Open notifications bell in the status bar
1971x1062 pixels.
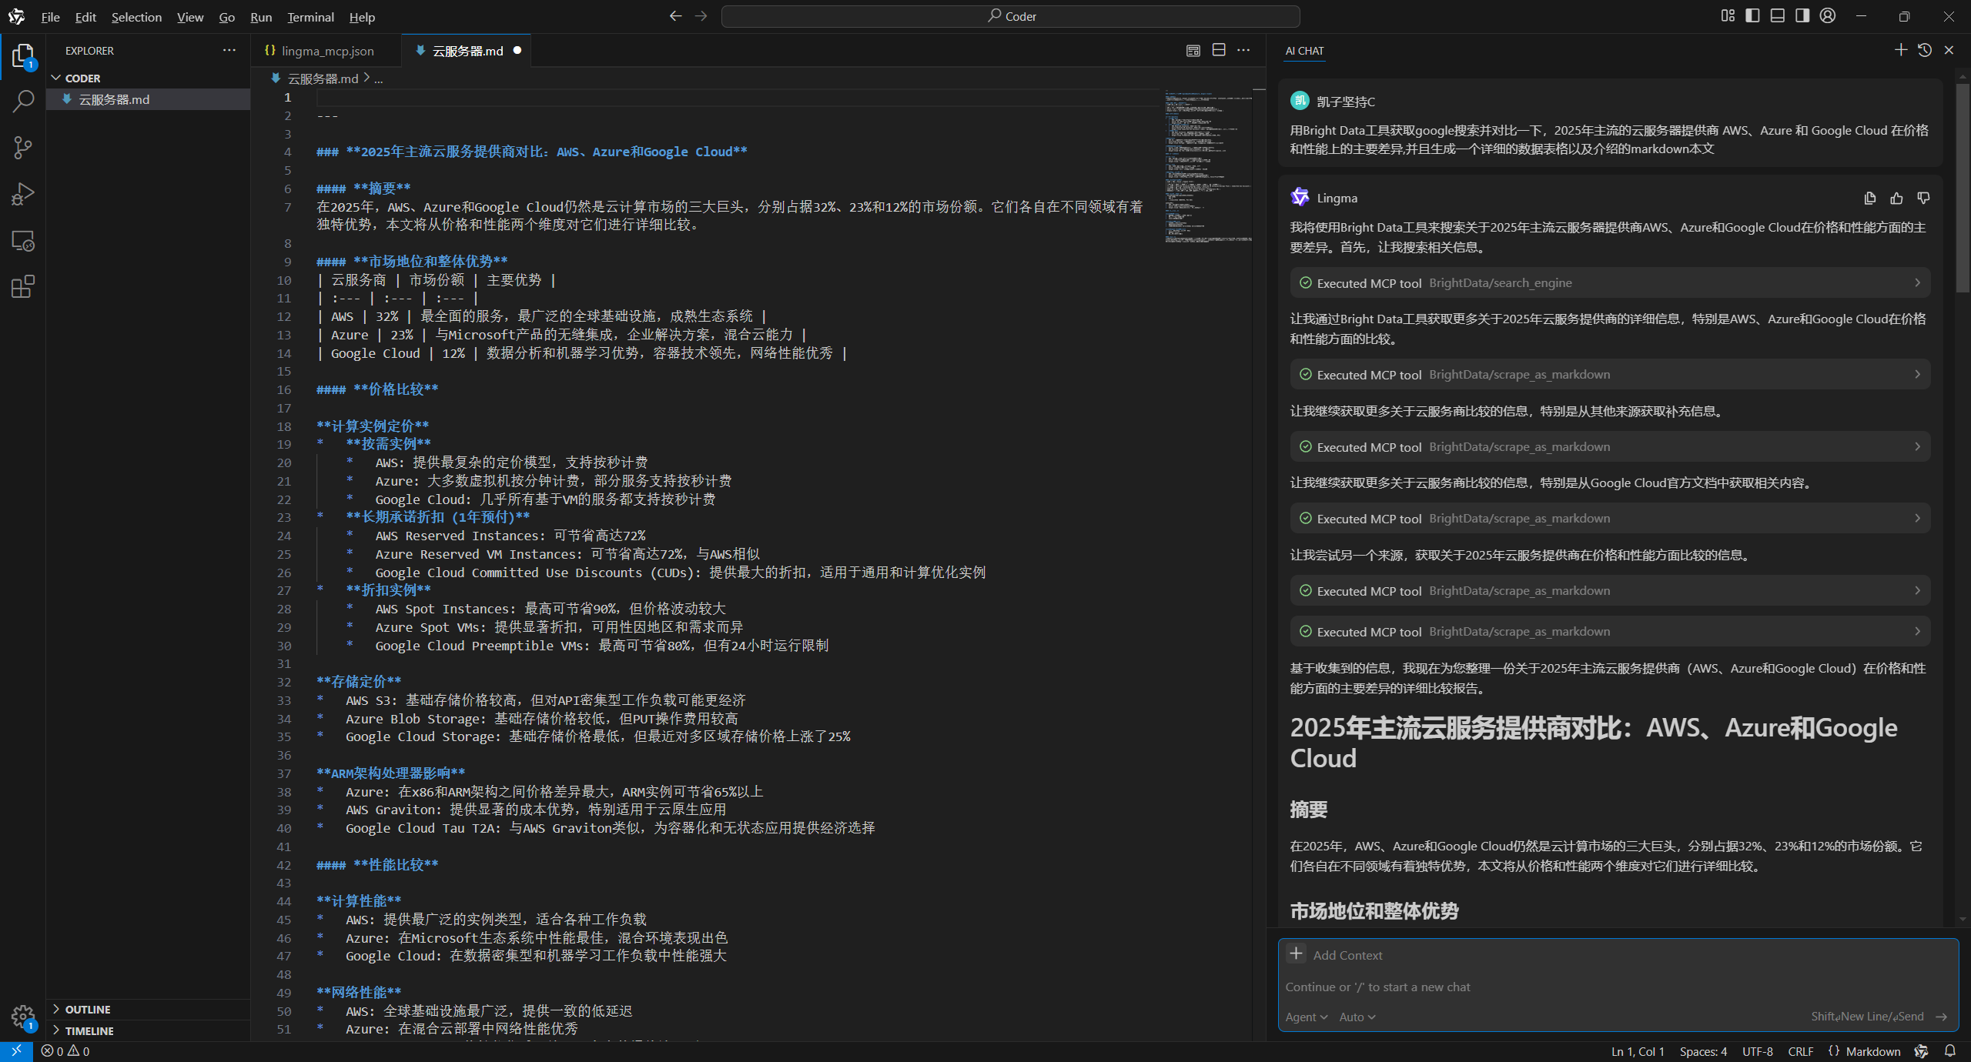(x=1950, y=1051)
